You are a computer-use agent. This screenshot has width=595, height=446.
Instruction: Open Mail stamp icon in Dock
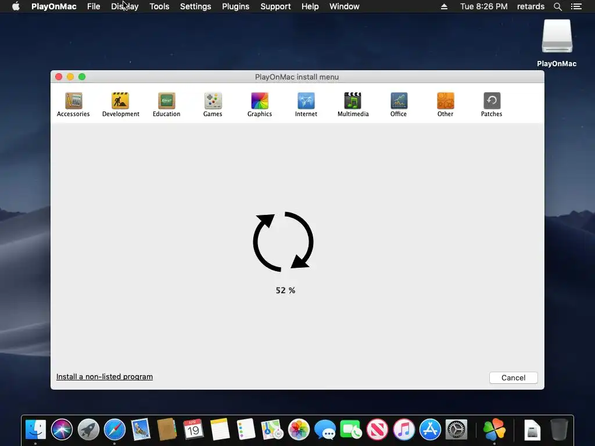pyautogui.click(x=141, y=429)
